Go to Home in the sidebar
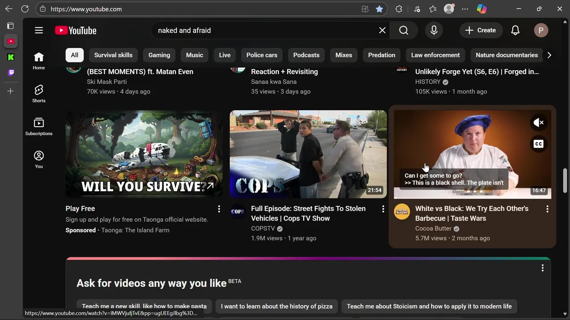This screenshot has width=570, height=320. (39, 61)
